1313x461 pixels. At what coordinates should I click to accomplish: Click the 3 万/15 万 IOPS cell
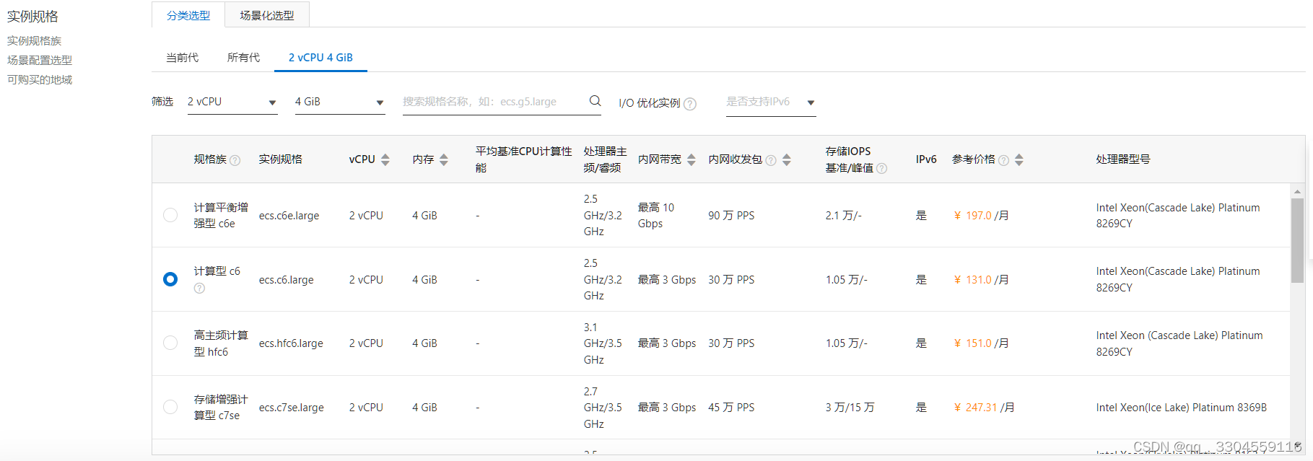pyautogui.click(x=850, y=407)
